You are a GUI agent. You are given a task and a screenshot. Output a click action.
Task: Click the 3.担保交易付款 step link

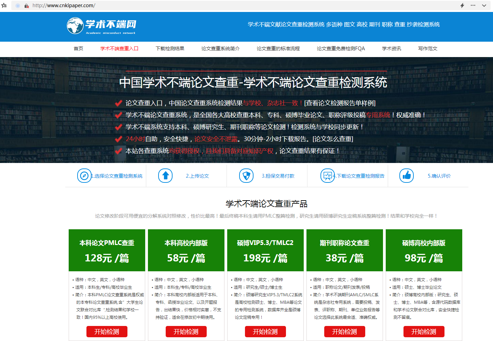(278, 176)
